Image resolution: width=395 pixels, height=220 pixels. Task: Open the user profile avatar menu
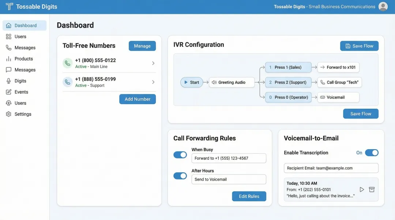383,6
